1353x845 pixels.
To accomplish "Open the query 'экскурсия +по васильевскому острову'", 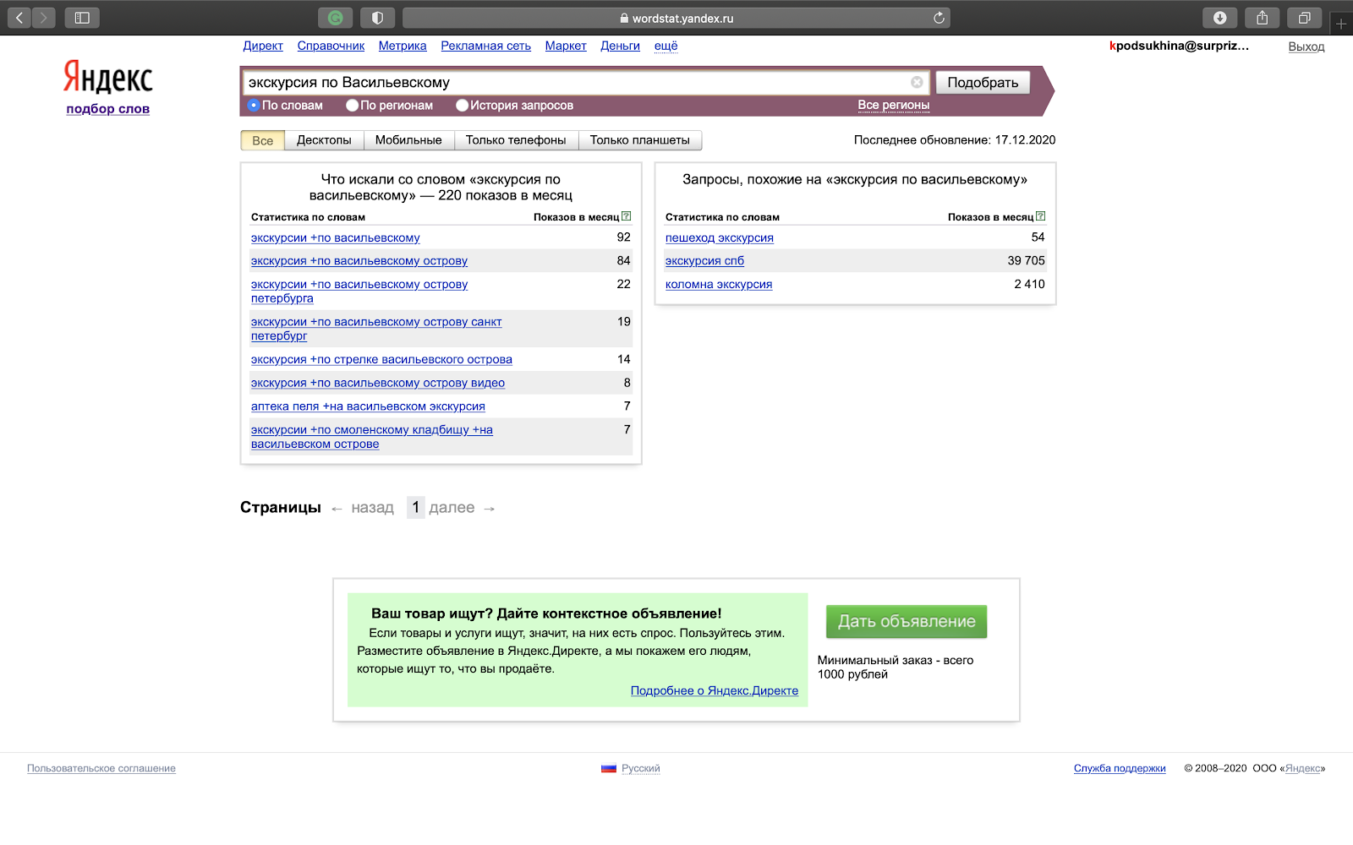I will coord(359,260).
